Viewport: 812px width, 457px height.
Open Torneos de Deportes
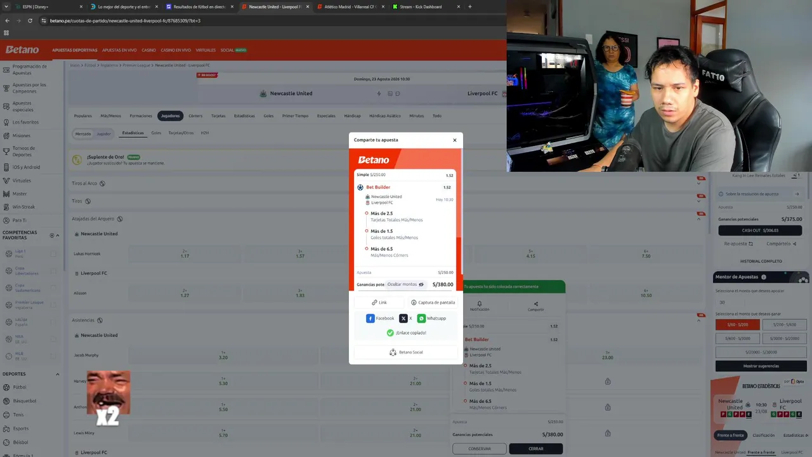pos(23,151)
